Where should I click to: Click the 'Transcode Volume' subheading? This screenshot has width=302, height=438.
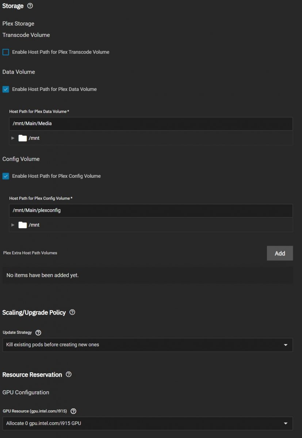point(26,35)
